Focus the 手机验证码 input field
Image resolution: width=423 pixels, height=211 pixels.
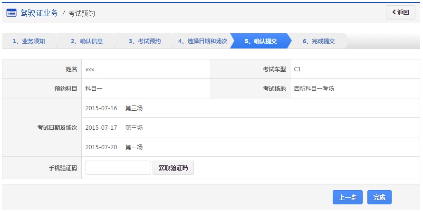pos(118,168)
